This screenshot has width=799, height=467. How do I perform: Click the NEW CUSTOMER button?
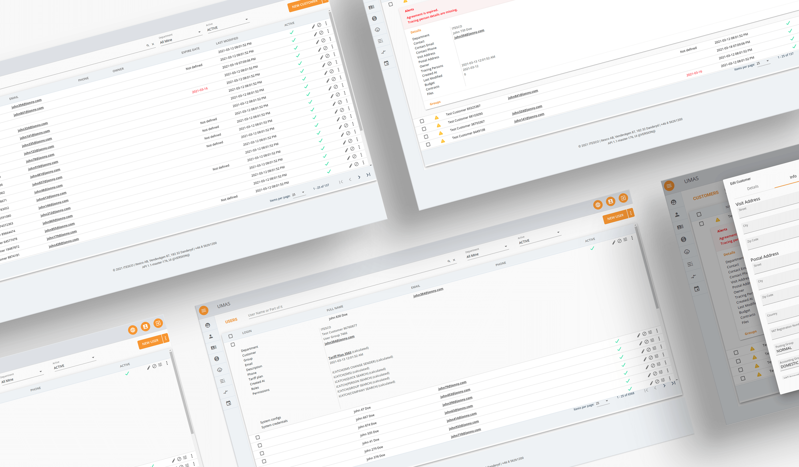[305, 4]
